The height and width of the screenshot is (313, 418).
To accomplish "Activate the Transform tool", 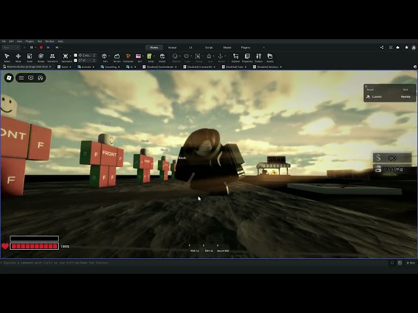I will [x=52, y=57].
